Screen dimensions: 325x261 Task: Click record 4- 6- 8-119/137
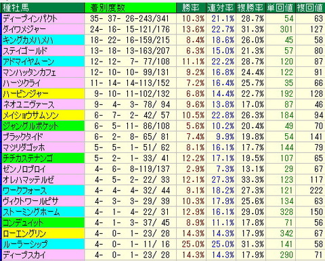132,169
